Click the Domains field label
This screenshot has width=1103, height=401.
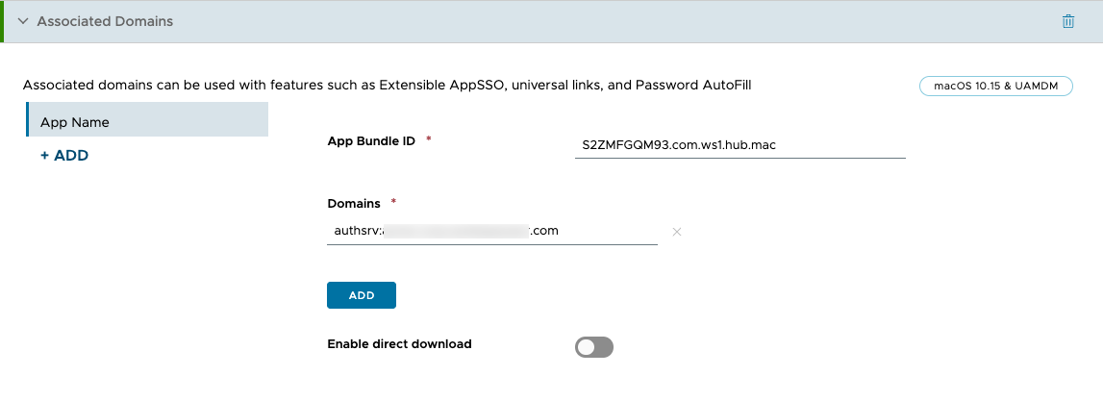tap(353, 203)
